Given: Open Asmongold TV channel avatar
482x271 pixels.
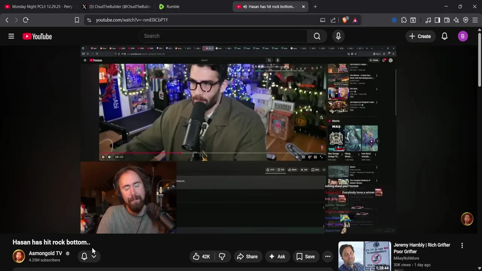Looking at the screenshot, I should (x=18, y=256).
